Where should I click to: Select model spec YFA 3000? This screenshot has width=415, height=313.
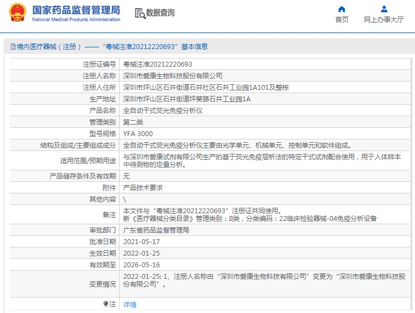(x=138, y=134)
